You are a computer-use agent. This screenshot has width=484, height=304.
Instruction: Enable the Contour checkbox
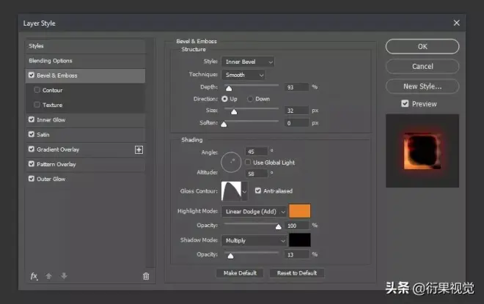(x=37, y=90)
